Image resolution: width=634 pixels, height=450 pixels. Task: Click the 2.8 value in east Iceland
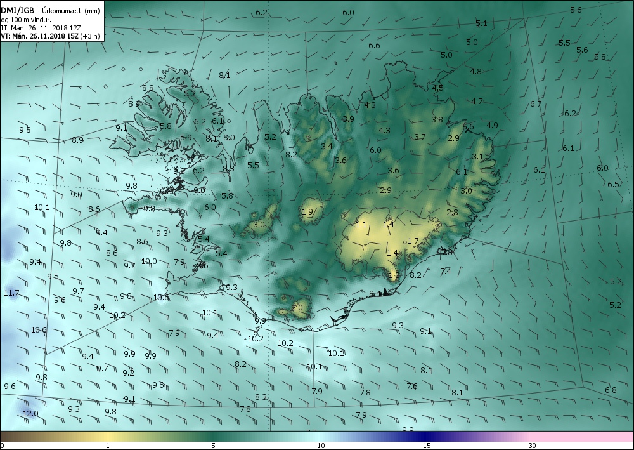[453, 213]
